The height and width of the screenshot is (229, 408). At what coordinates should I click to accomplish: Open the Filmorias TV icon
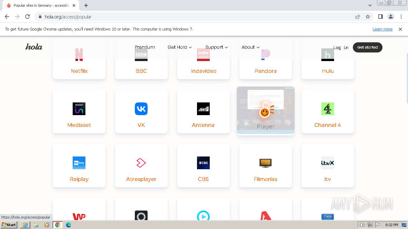click(266, 163)
